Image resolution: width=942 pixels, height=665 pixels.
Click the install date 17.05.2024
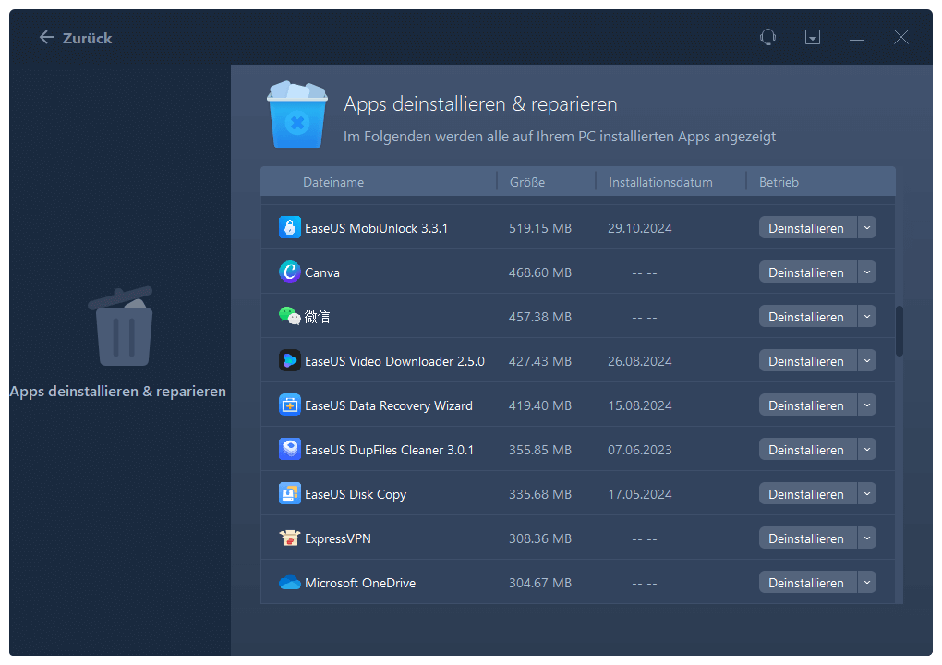[640, 494]
